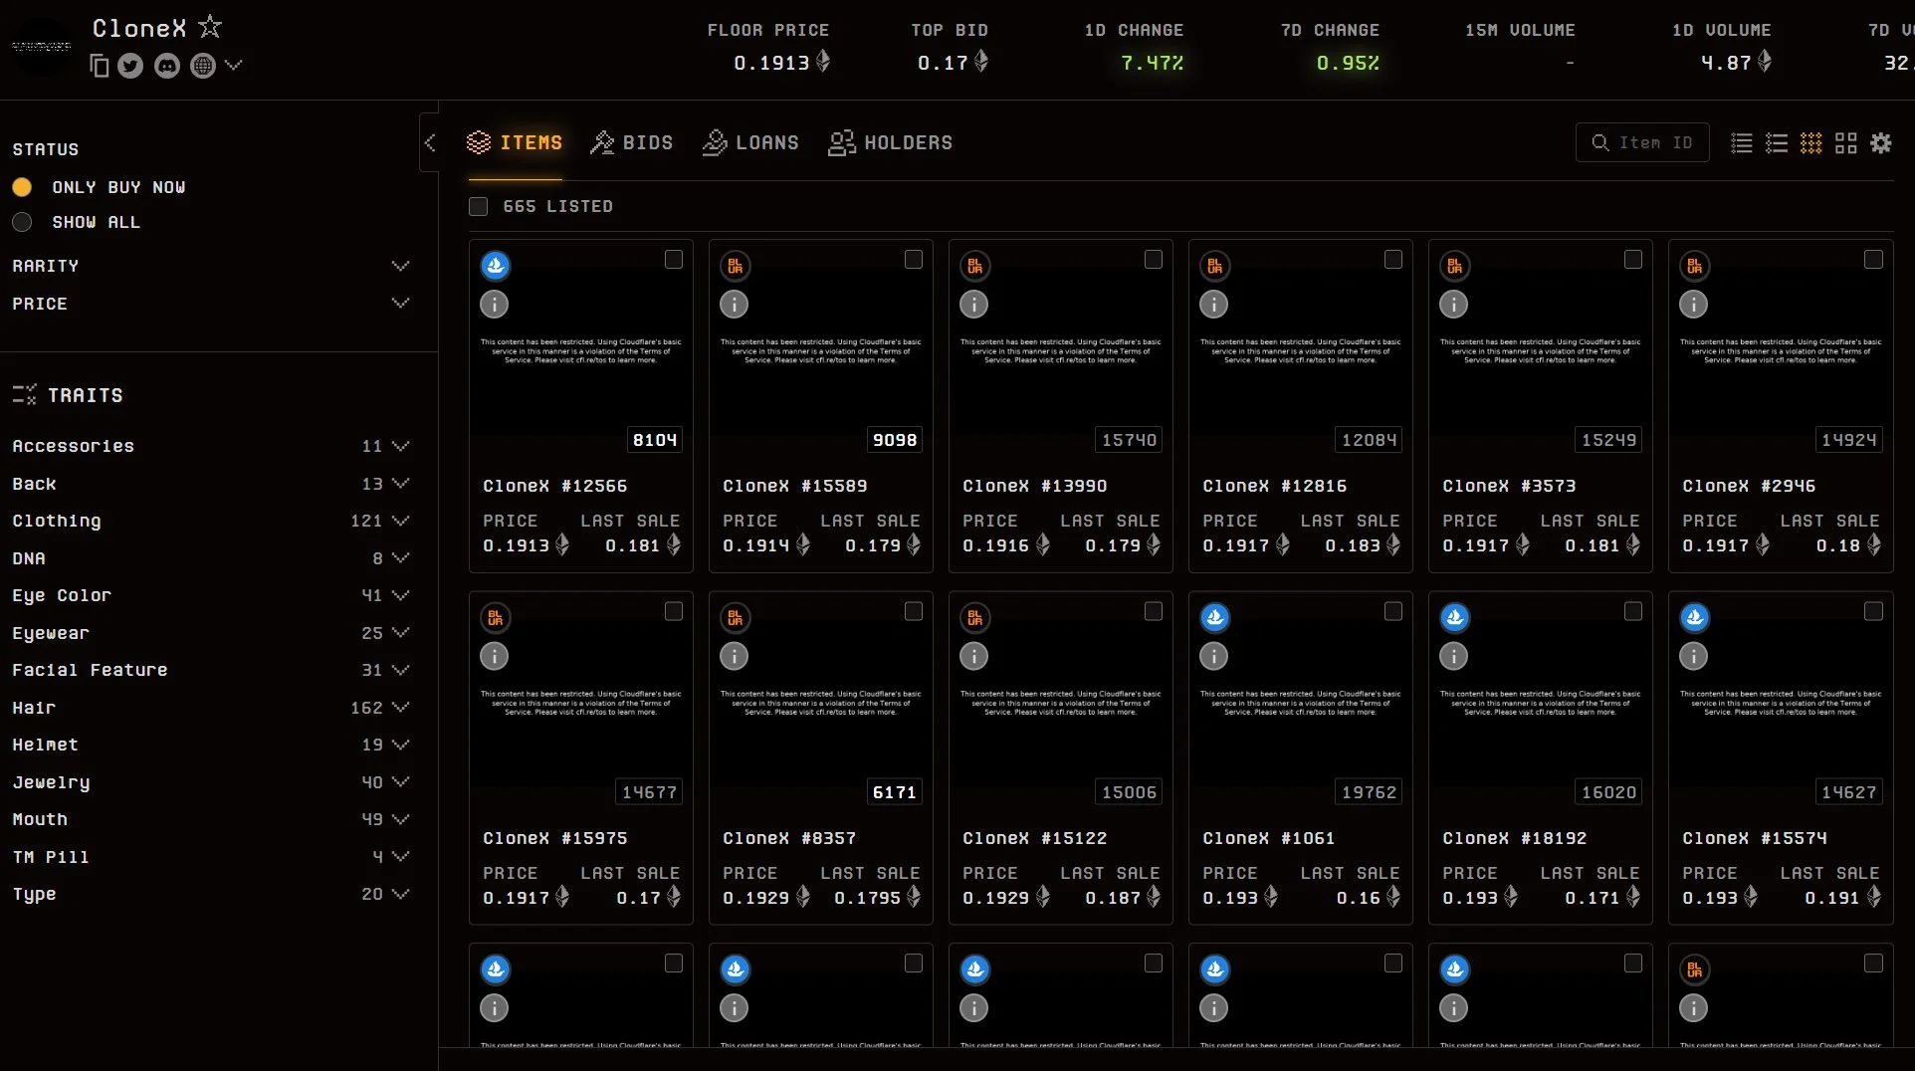Star the CloneX collection as favorite
The image size is (1915, 1071).
(x=209, y=27)
